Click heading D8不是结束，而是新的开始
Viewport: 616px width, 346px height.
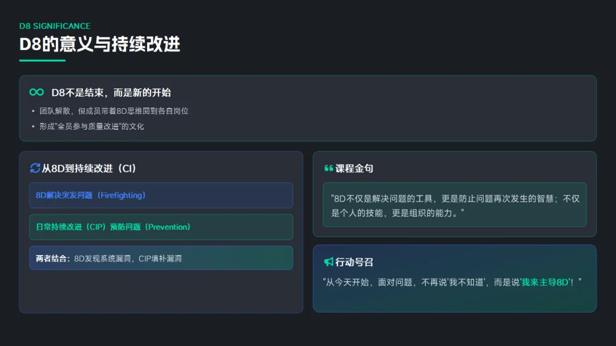point(111,92)
